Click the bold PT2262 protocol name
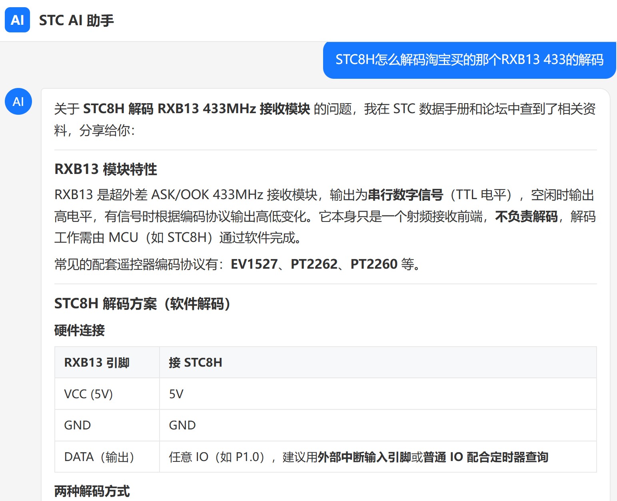 (x=314, y=264)
